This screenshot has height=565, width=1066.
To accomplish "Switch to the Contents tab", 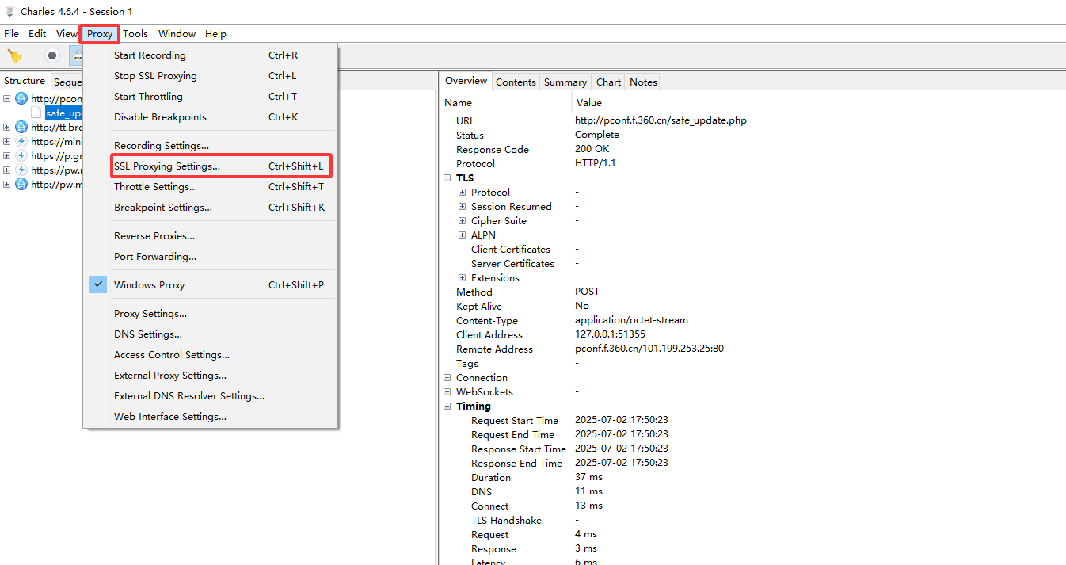I will tap(516, 82).
